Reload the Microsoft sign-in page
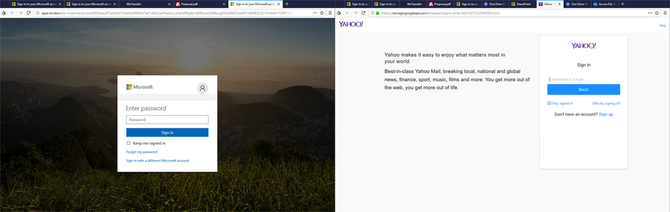Viewport: 670px width, 212px height. point(29,13)
